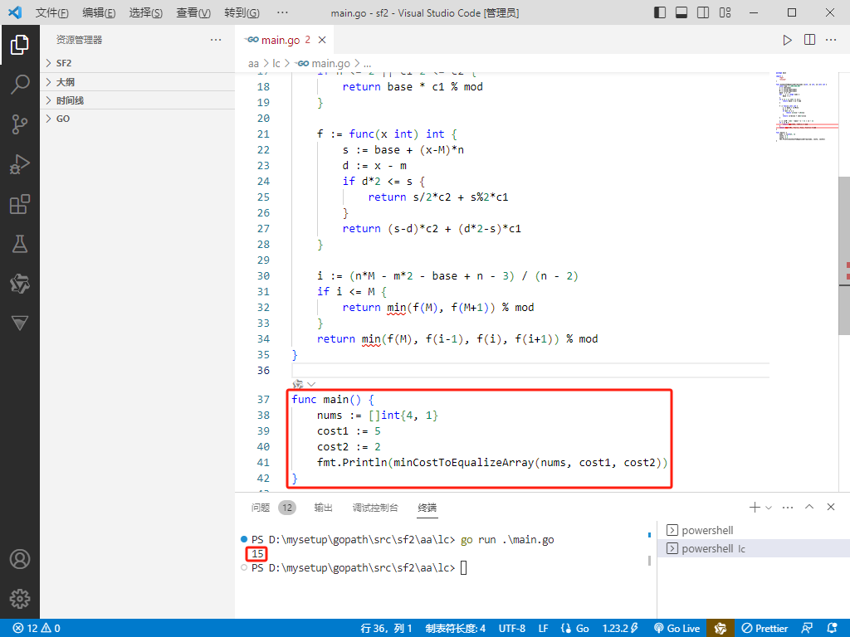Open the Manage gear icon
The image size is (850, 637).
click(x=20, y=599)
